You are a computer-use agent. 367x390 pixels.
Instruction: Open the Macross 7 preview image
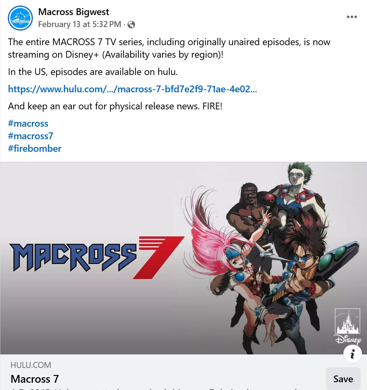pyautogui.click(x=183, y=258)
